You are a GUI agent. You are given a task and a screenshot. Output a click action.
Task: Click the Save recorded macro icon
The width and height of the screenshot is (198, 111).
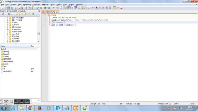point(110,8)
